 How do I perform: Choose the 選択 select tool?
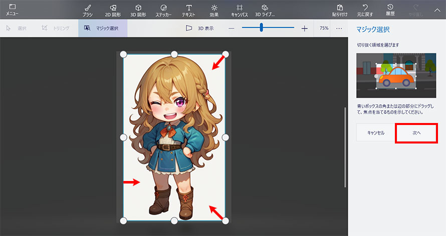point(17,28)
